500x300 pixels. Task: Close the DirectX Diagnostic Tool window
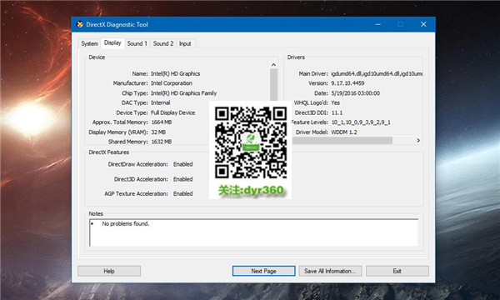pyautogui.click(x=423, y=24)
